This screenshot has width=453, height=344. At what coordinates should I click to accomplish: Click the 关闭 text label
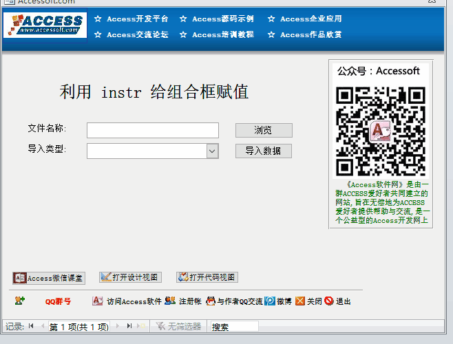pos(315,301)
